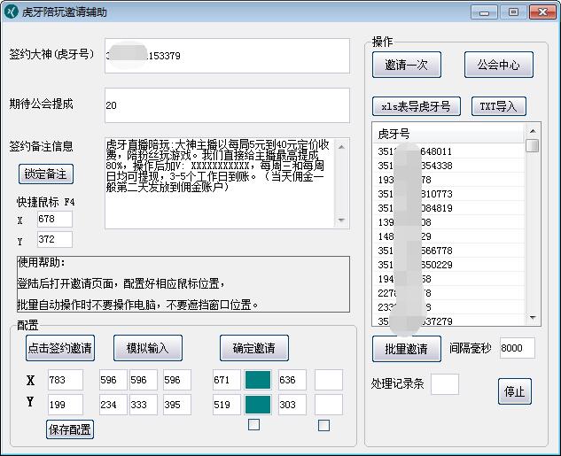Screen dimensions: 561x456
Task: Focus the 期待公会提成 field showing 20
Action: coord(227,105)
